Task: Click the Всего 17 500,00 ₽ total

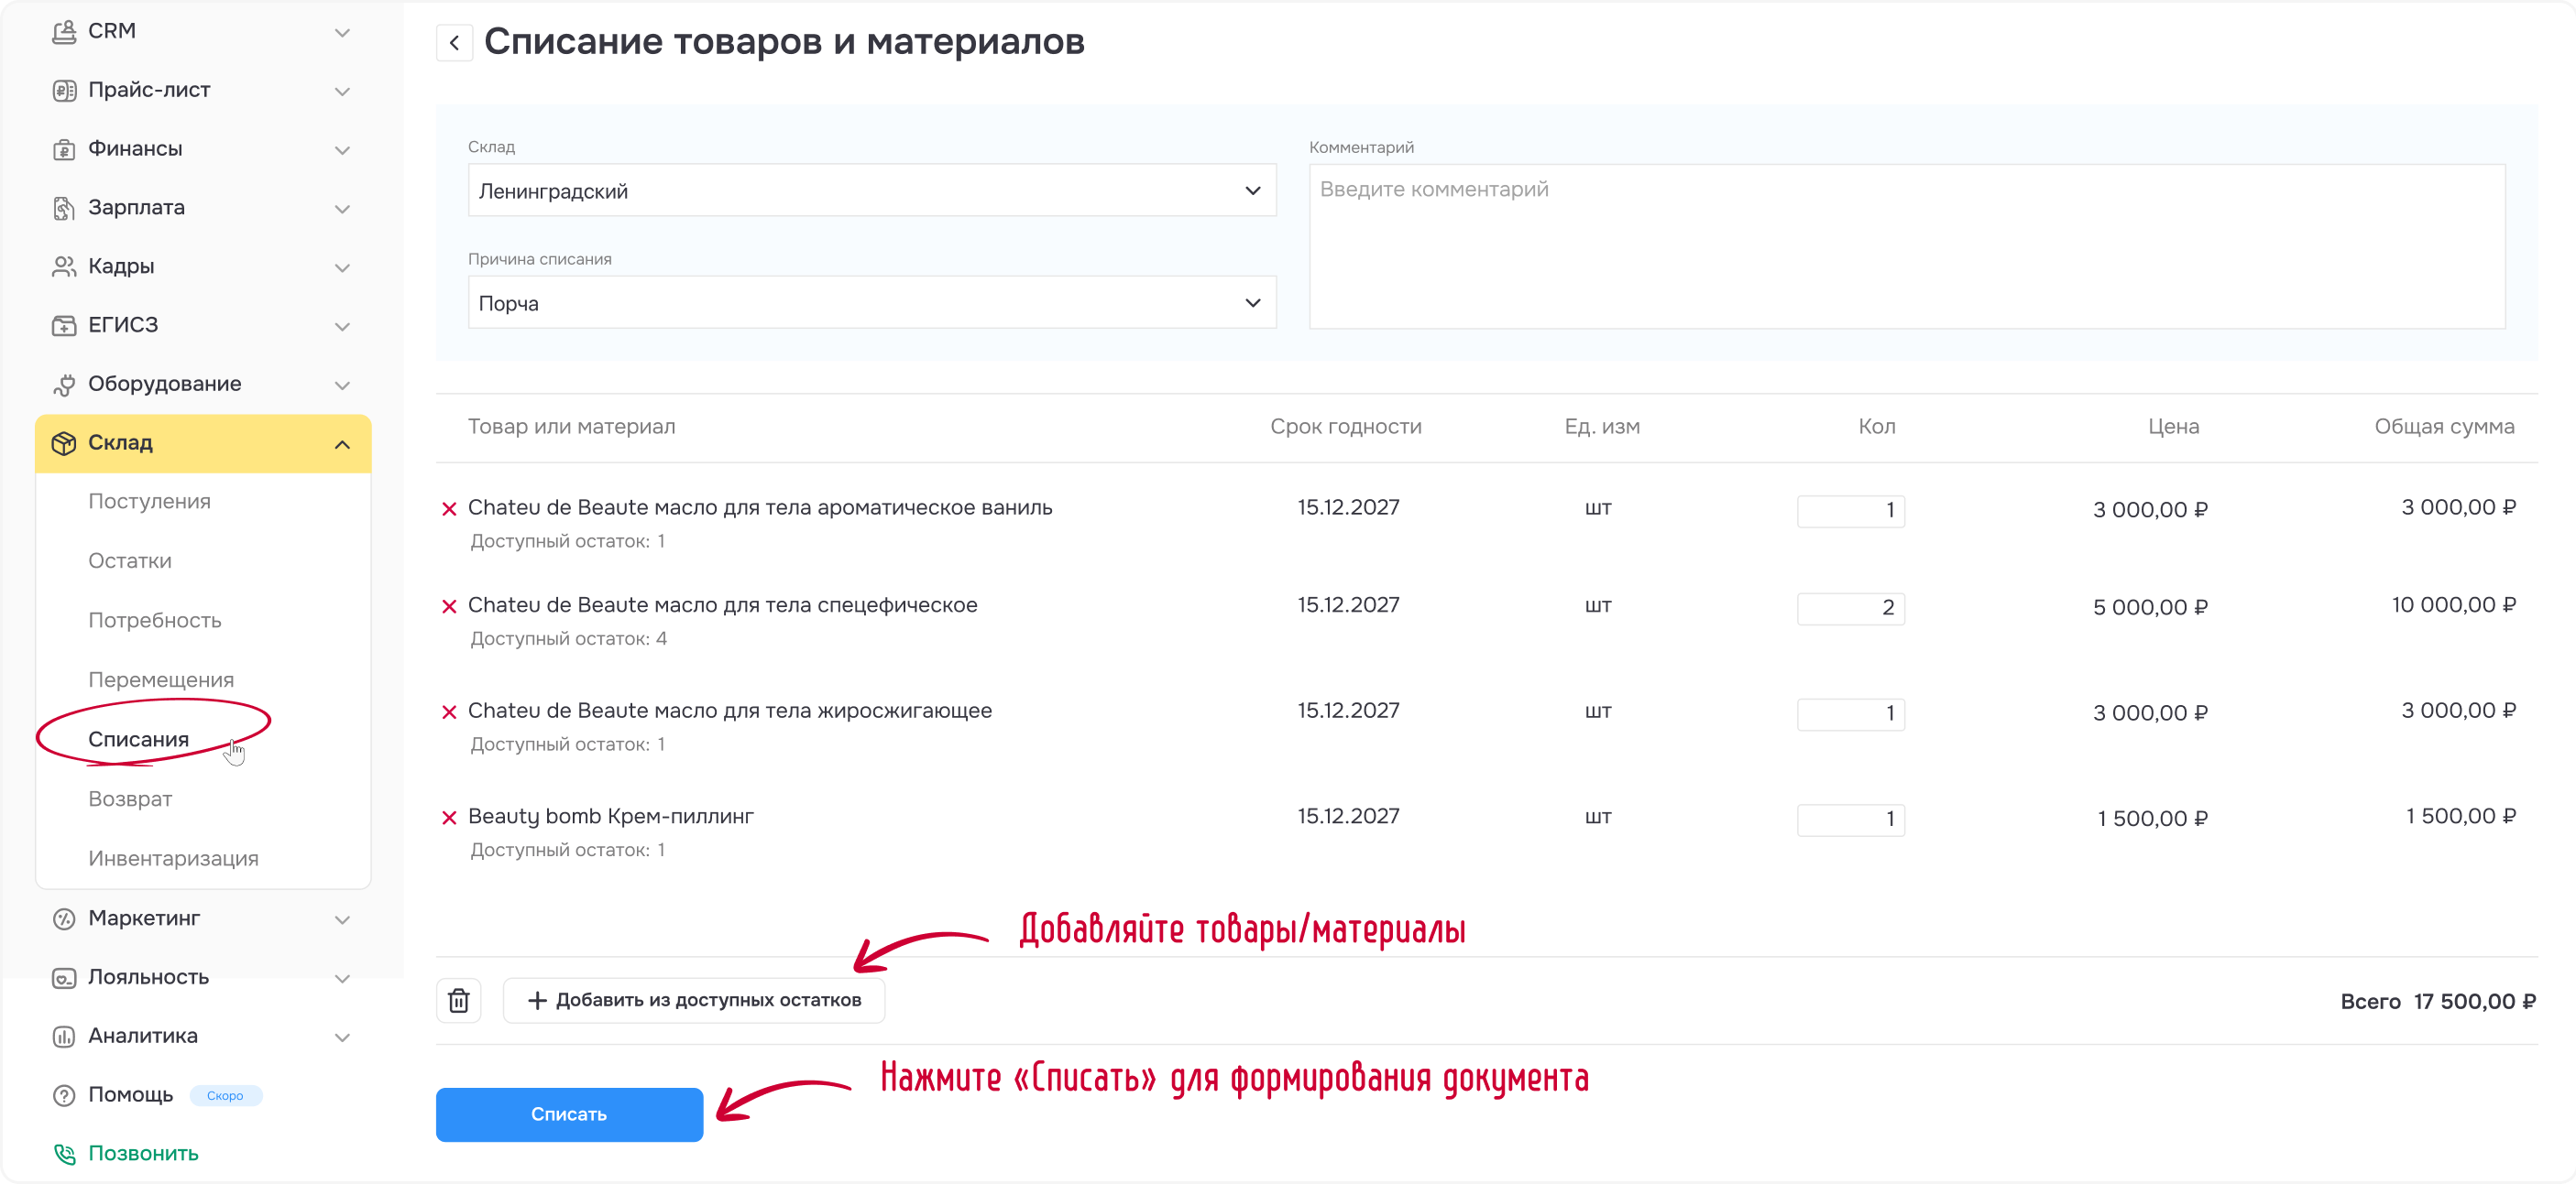Action: click(x=2438, y=1002)
